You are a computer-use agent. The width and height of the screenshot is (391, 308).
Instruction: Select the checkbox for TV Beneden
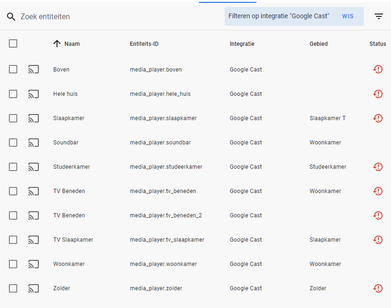(13, 191)
